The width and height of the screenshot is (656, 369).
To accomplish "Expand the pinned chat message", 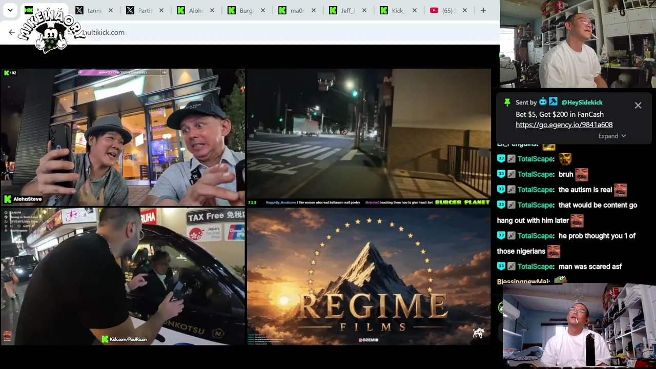I will pyautogui.click(x=612, y=136).
